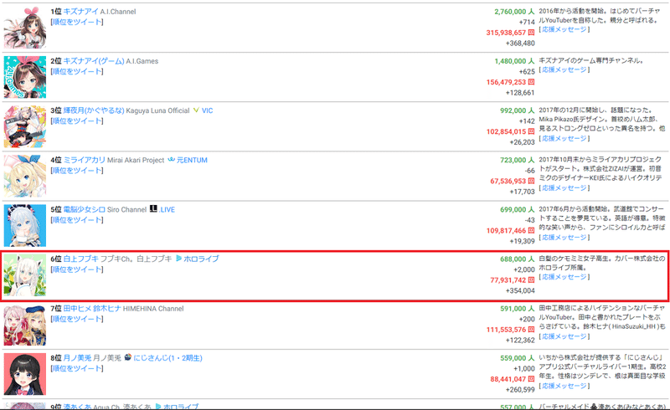The image size is (670, 410).
Task: Click view count 88,441,047 回
Action: point(513,379)
